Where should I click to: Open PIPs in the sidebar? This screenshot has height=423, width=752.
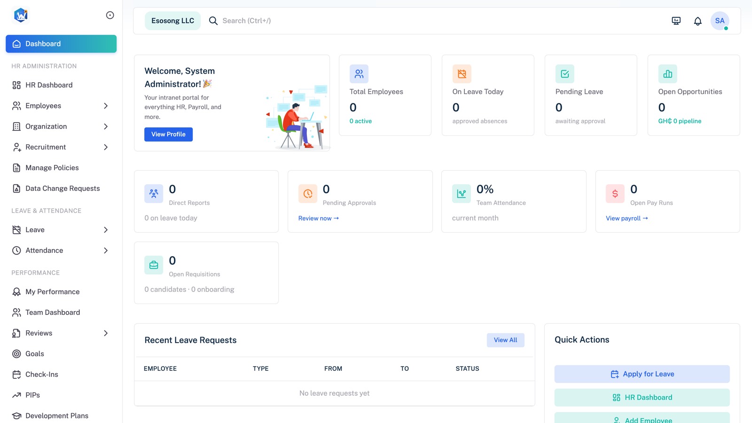point(61,395)
